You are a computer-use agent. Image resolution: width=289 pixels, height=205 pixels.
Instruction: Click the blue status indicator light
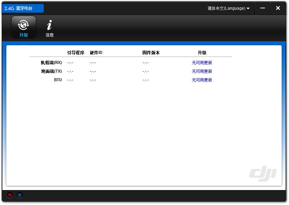tap(20, 195)
